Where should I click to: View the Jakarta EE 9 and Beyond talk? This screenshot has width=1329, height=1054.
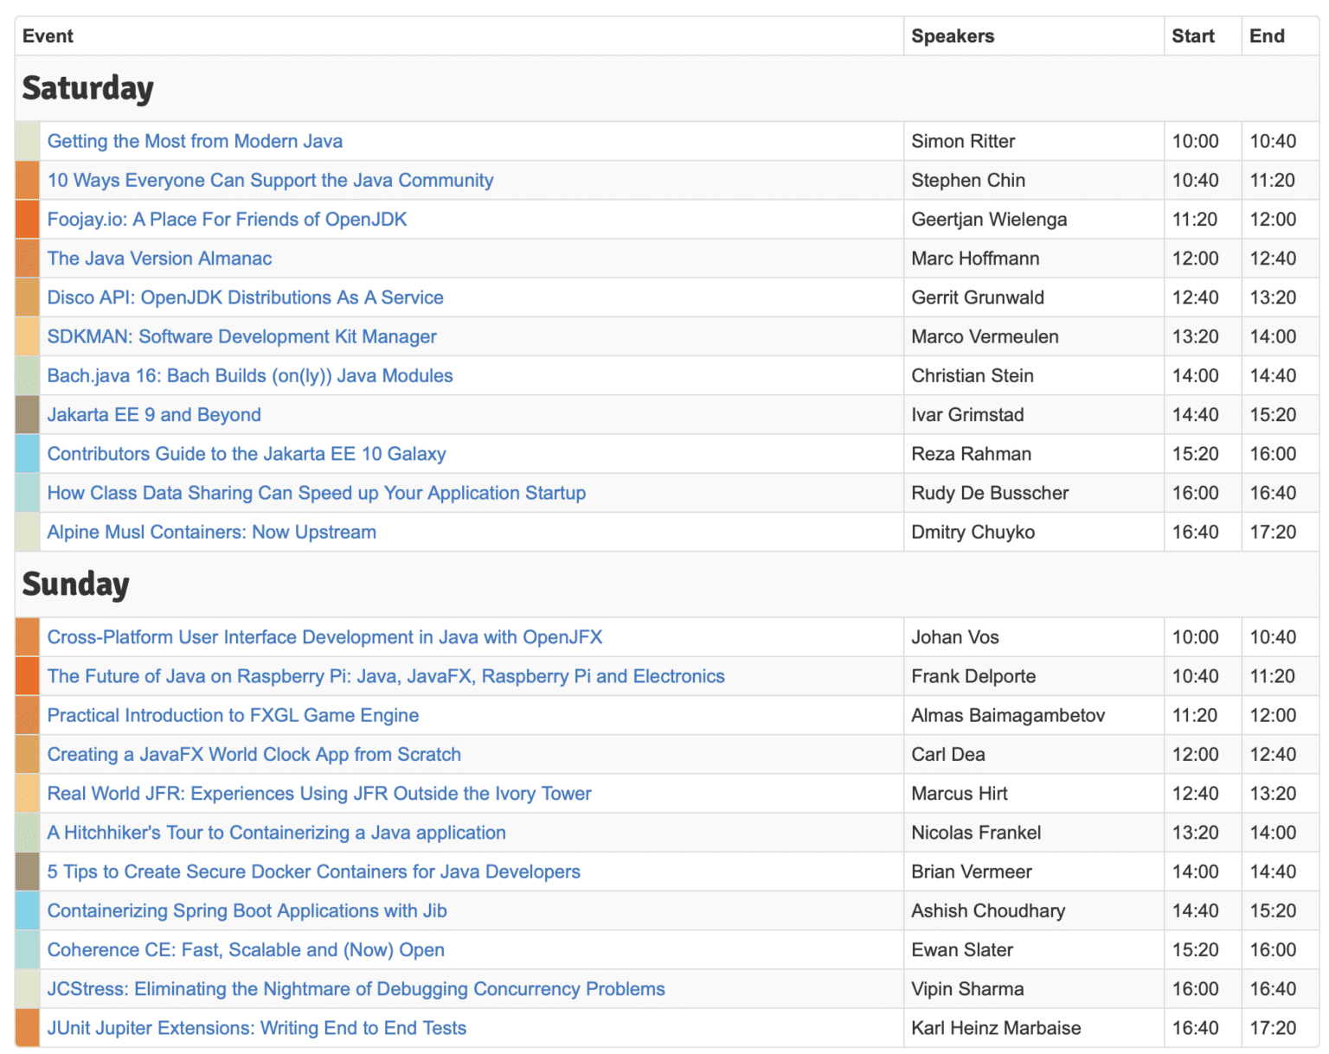tap(154, 415)
